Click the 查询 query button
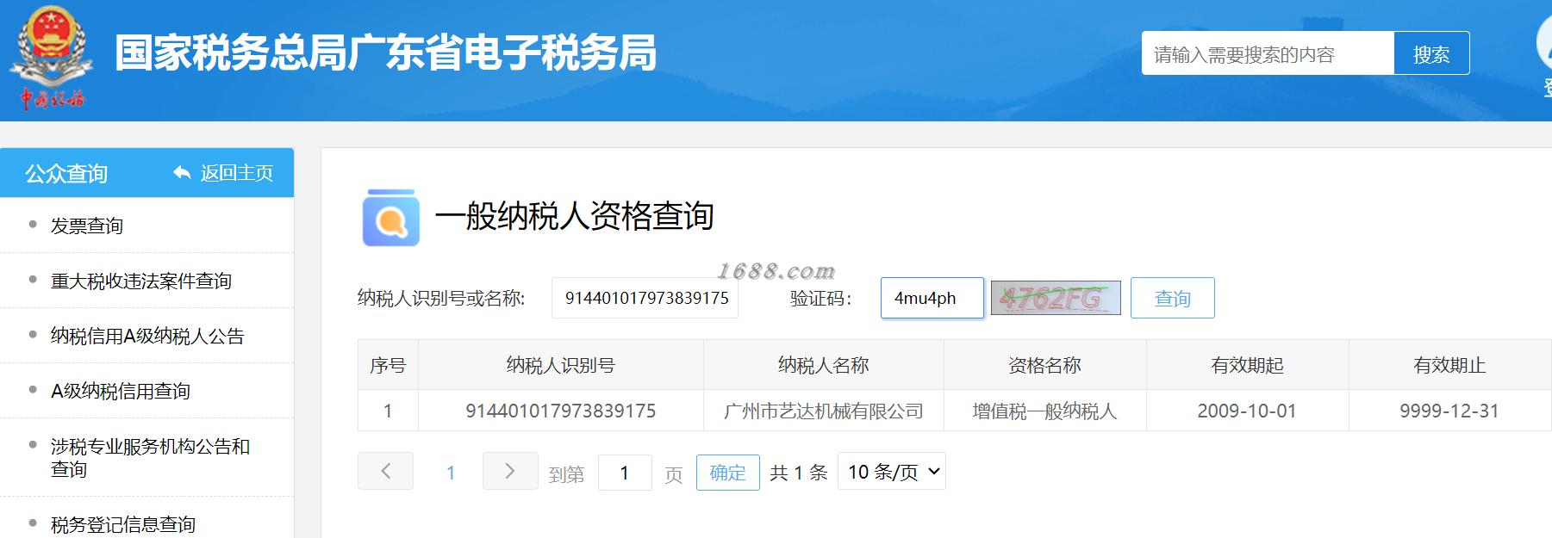This screenshot has width=1552, height=538. point(1173,298)
